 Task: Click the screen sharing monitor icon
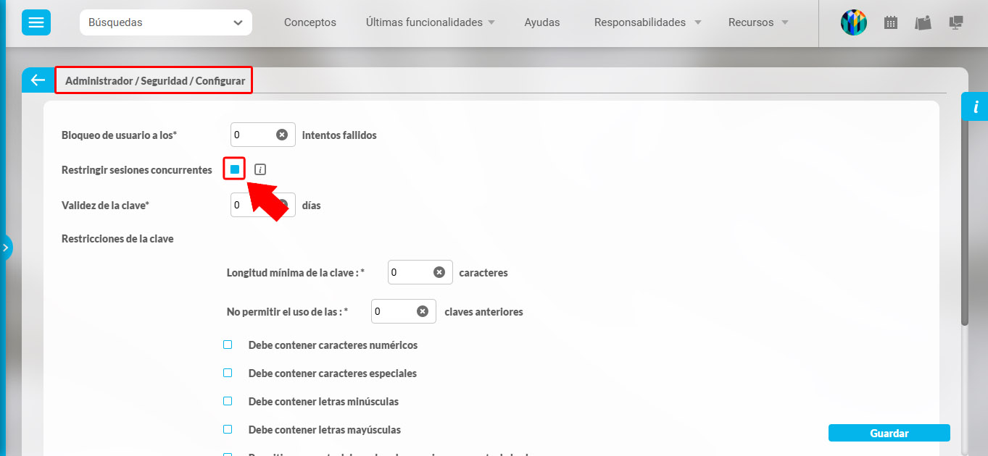click(x=955, y=22)
